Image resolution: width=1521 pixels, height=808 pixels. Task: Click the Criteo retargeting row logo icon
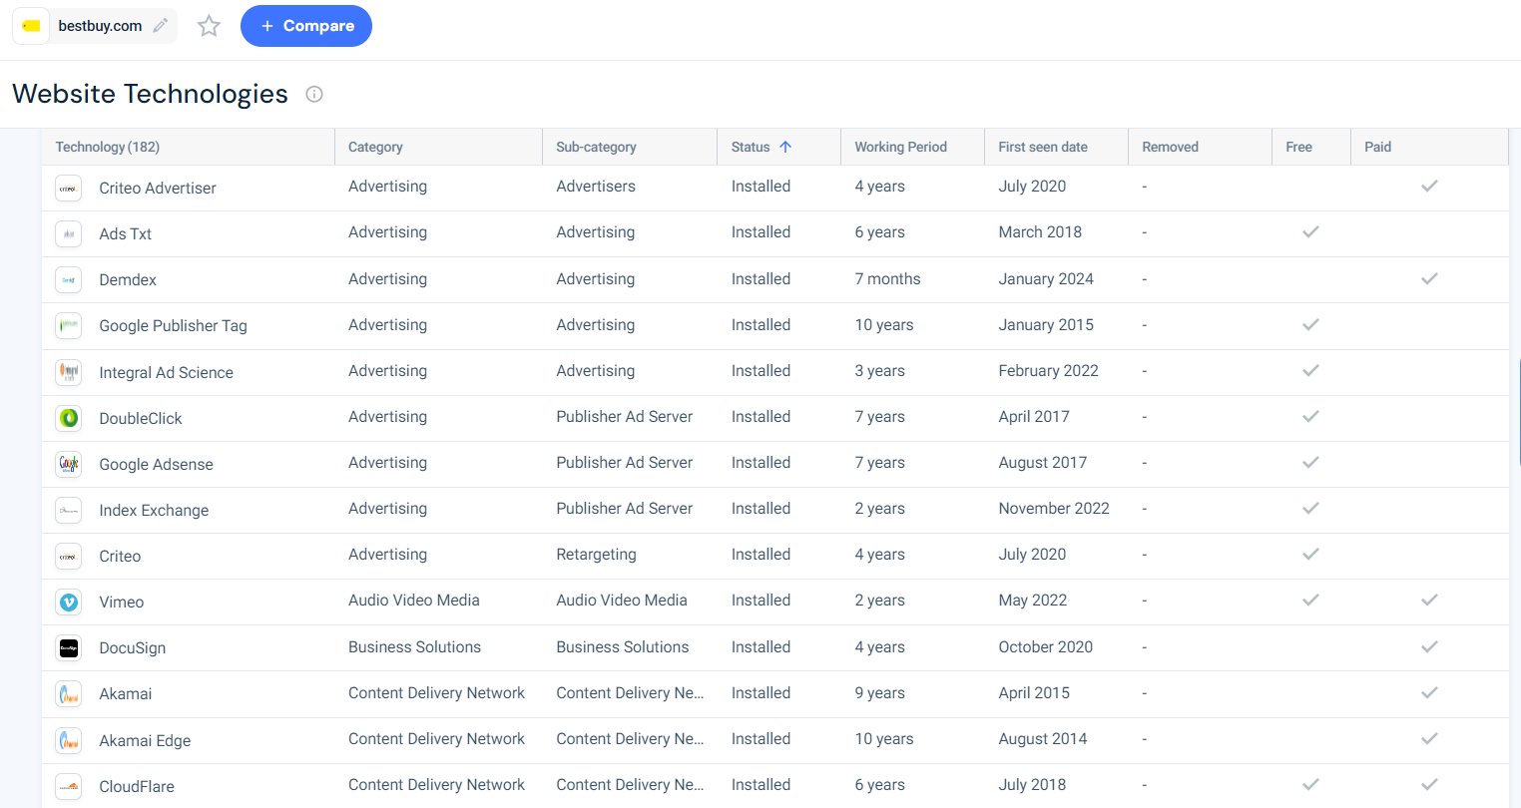tap(68, 556)
